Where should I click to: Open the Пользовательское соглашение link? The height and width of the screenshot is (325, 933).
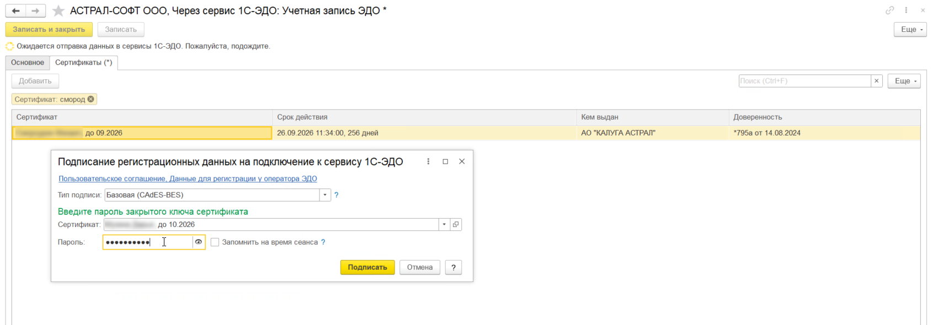click(112, 179)
